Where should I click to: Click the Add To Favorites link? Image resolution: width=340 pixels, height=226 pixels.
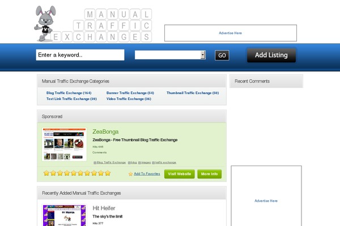(x=147, y=173)
